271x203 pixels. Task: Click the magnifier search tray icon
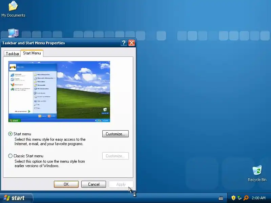(246, 198)
